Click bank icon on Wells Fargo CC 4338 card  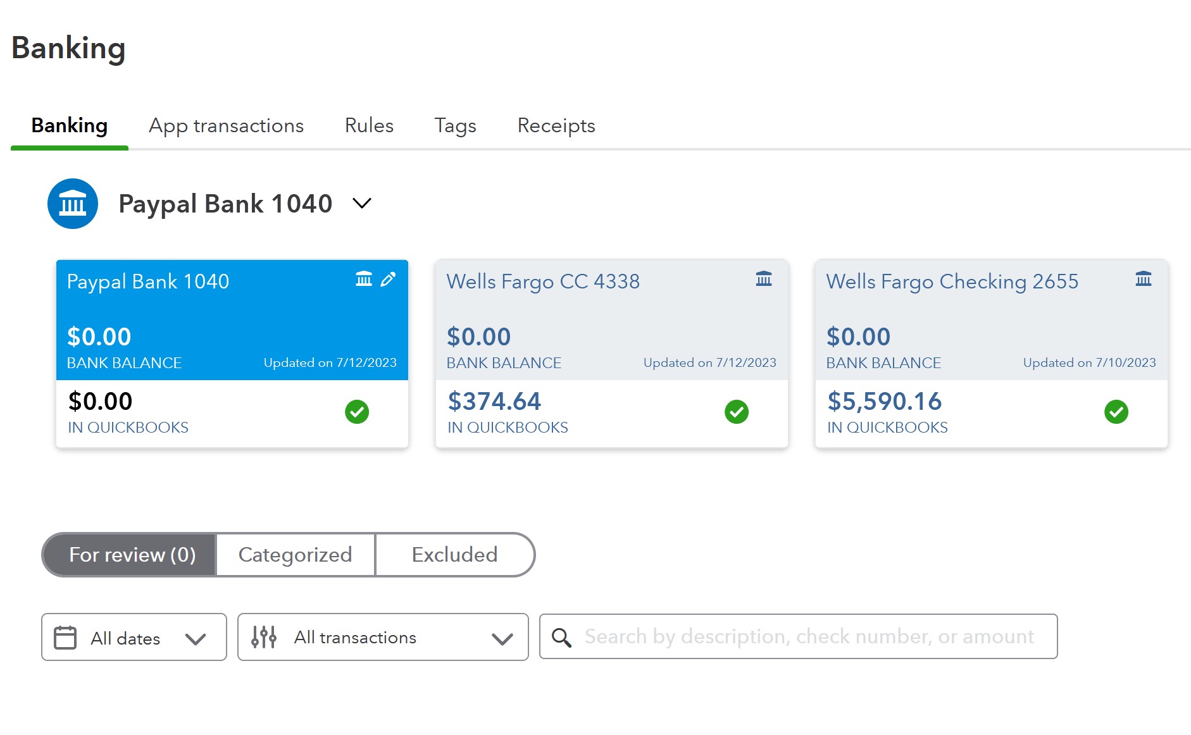764,279
